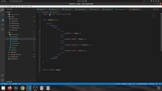The width and height of the screenshot is (162, 91).
Task: Click the Ln 1, Col 9 cursor position
Action: (117, 84)
